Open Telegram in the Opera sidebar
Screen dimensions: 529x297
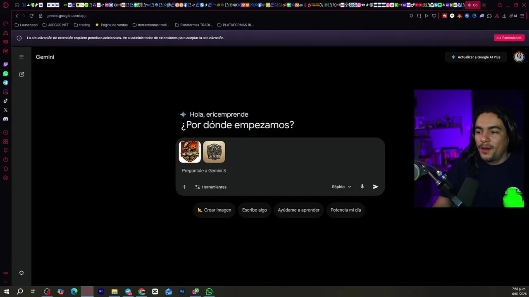(5, 82)
